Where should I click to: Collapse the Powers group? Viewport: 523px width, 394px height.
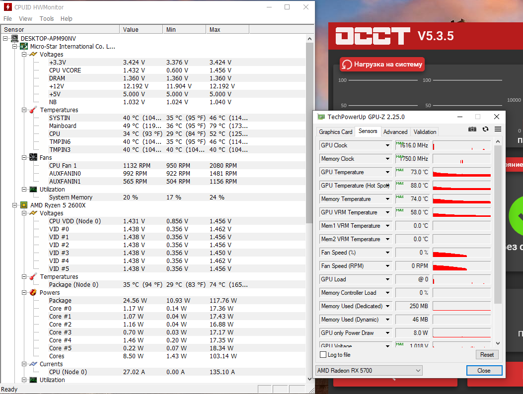[24, 292]
